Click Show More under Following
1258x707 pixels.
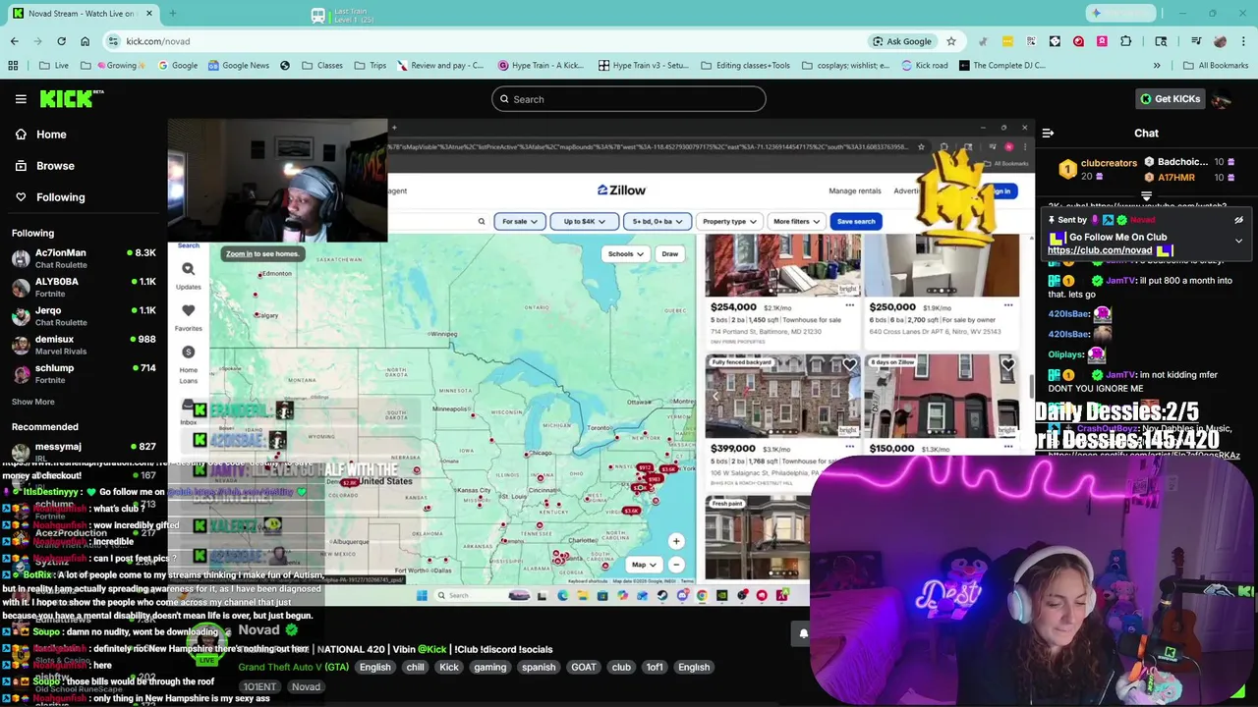tap(33, 402)
